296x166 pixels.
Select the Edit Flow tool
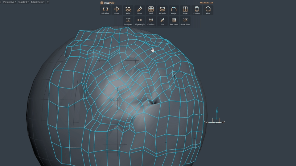105,10
